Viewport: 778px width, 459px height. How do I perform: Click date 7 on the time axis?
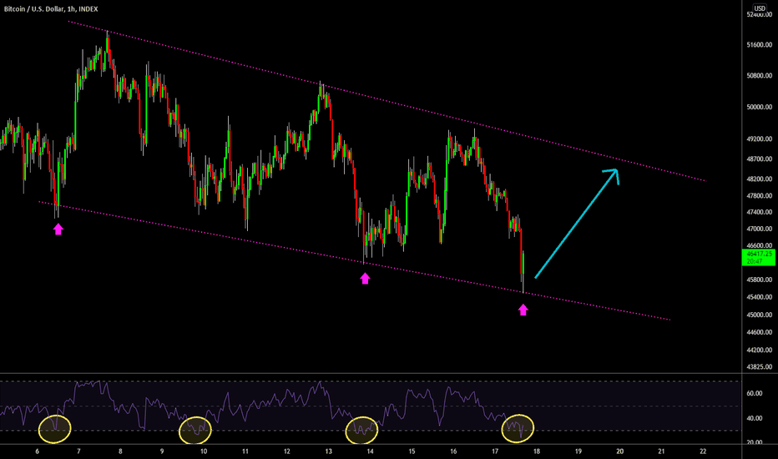point(79,451)
